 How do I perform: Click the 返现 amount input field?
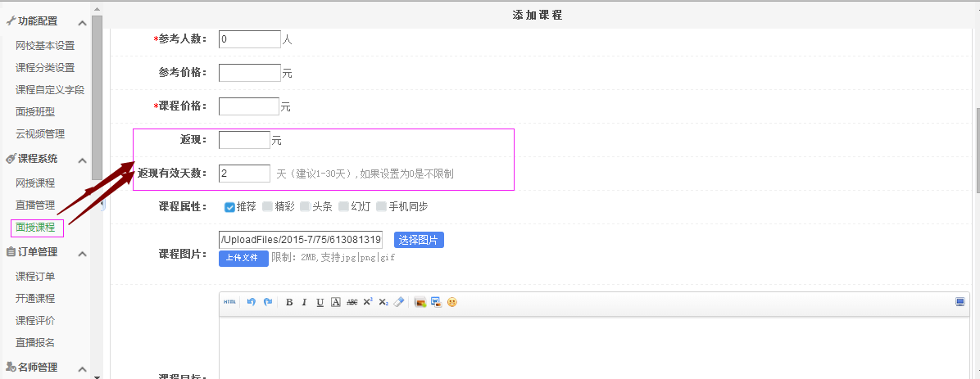tap(244, 140)
